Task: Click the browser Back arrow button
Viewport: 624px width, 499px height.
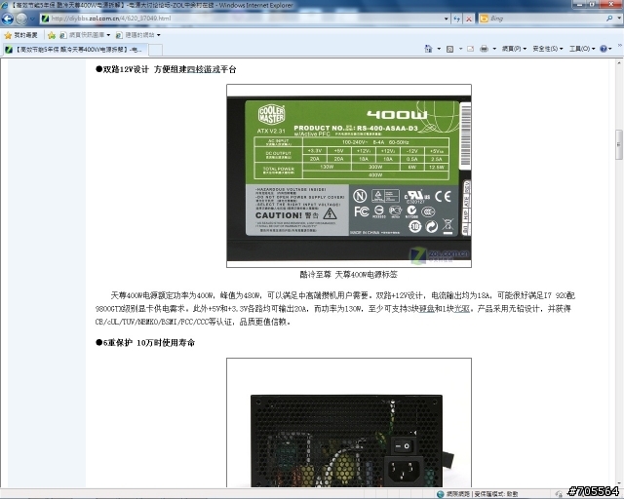Action: click(x=8, y=19)
